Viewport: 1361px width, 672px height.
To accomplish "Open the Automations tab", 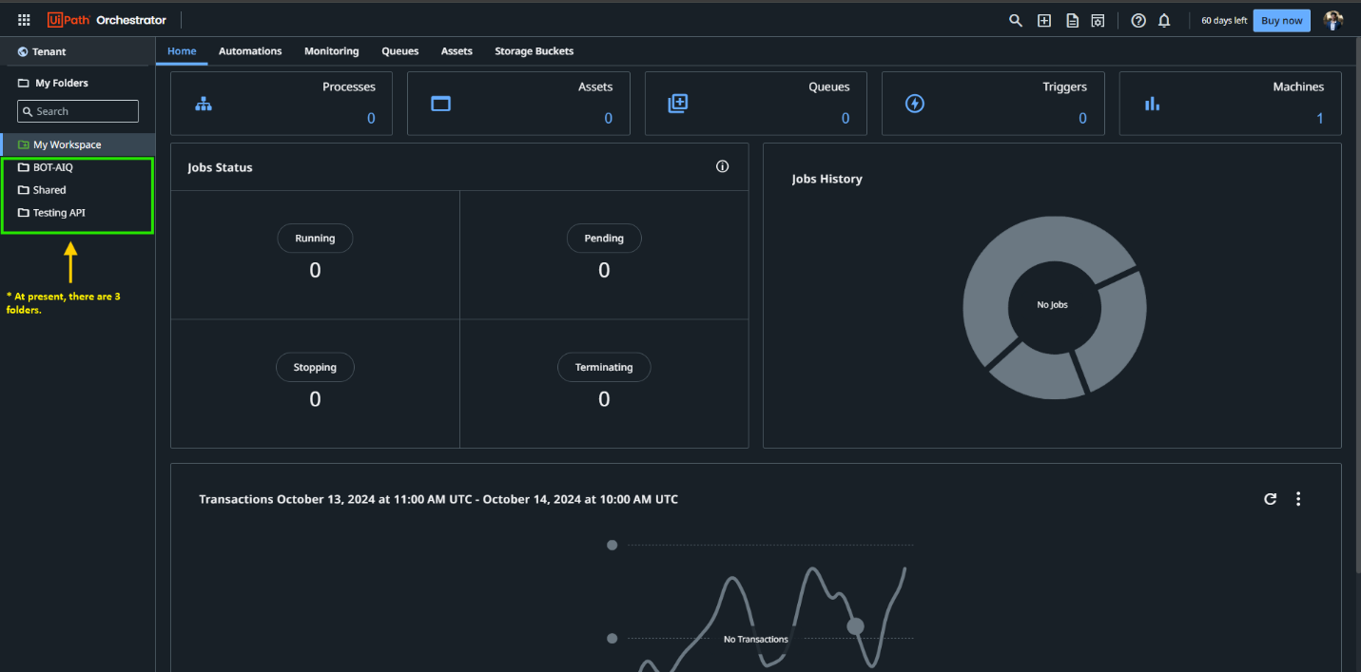I will coord(250,51).
